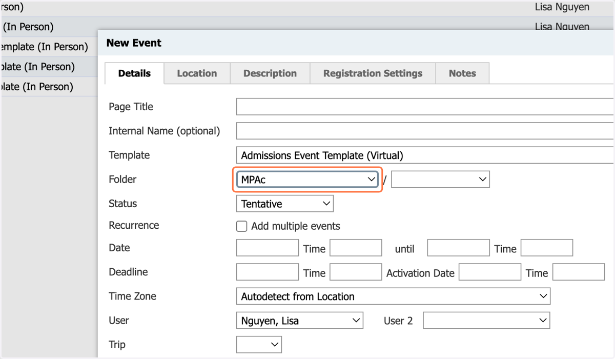
Task: Click the Activation Date label
Action: (420, 273)
